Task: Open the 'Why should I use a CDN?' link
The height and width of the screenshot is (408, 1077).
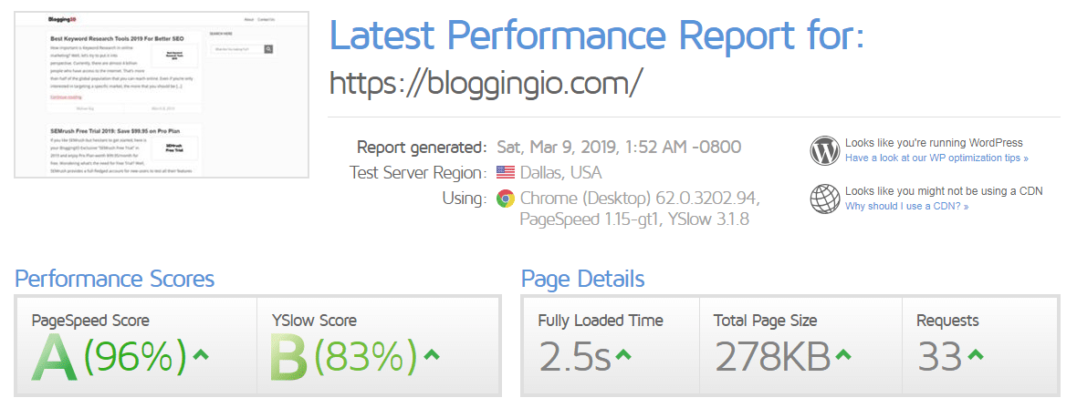Action: [x=906, y=206]
